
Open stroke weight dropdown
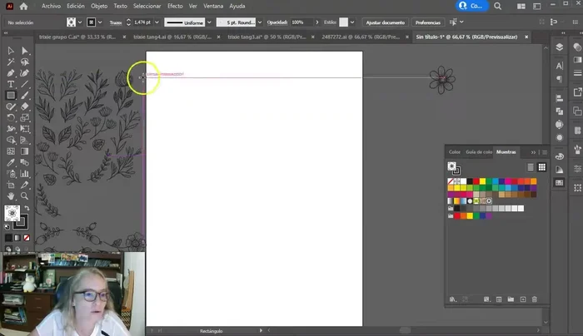[157, 22]
